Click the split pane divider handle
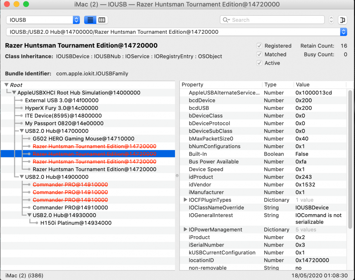This screenshot has width=355, height=280. [177, 176]
